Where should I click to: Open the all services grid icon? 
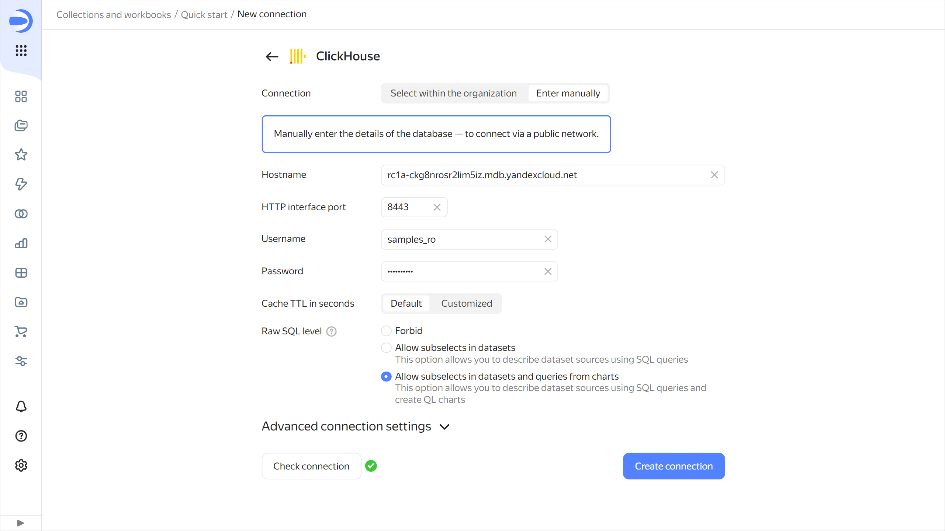pyautogui.click(x=21, y=50)
